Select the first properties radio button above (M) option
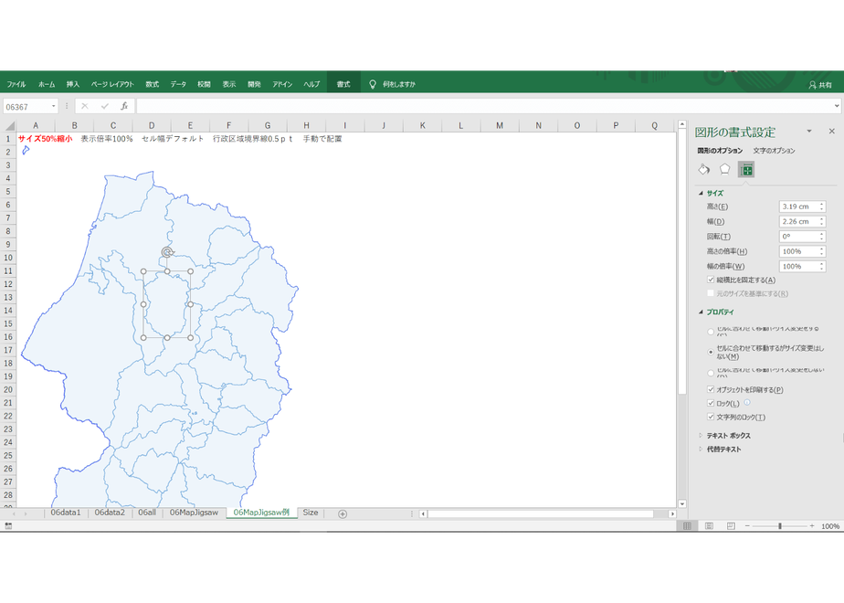 (x=711, y=332)
